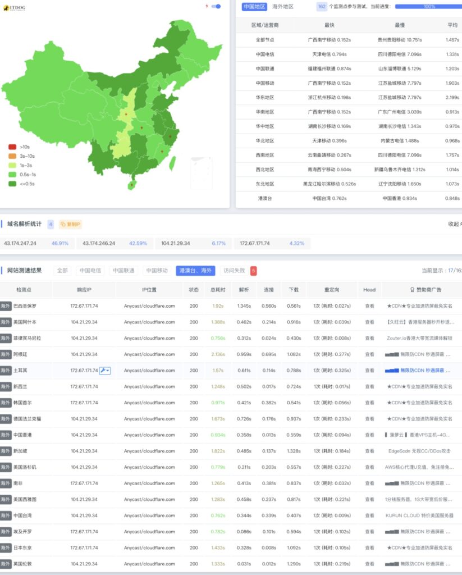Screen dimensions: 462x575
Task: View Head for 巴西圣保罗 row
Action: (x=369, y=306)
